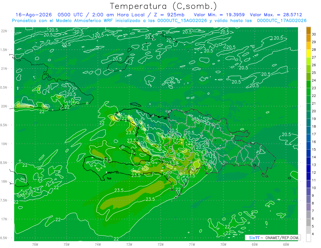Image resolution: width=321 pixels, height=248 pixels.
Task: Click the '20' label on the color scale
Action: 314,111
